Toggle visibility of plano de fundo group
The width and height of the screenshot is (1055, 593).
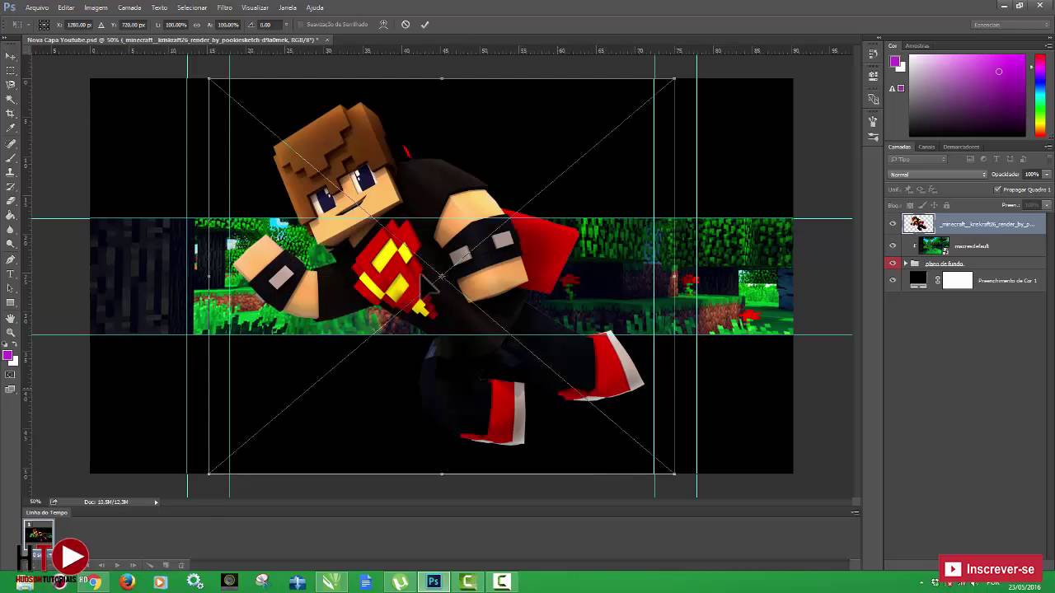tap(893, 263)
